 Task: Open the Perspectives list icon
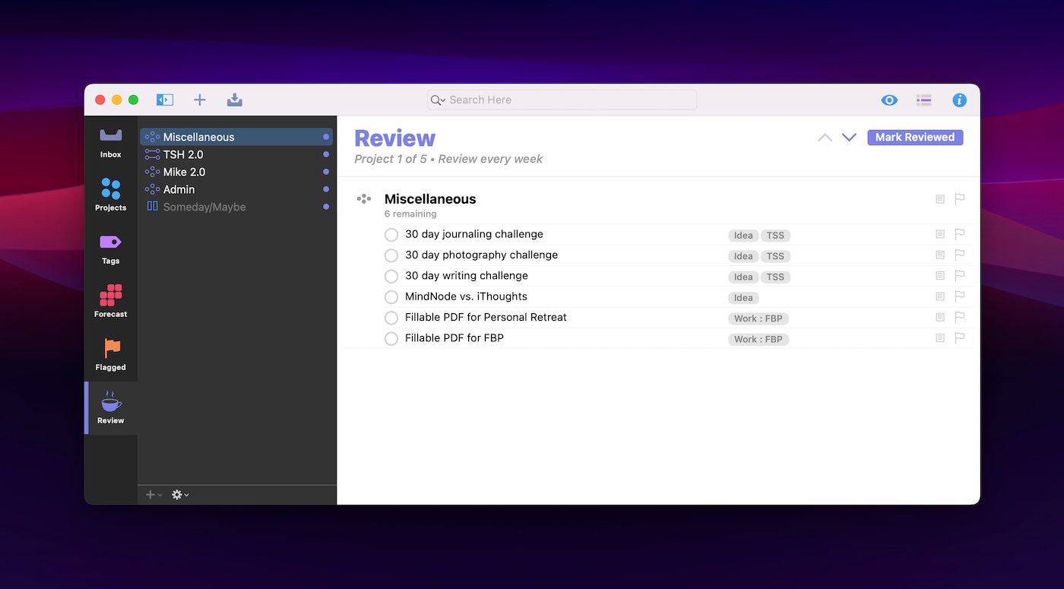pyautogui.click(x=924, y=100)
